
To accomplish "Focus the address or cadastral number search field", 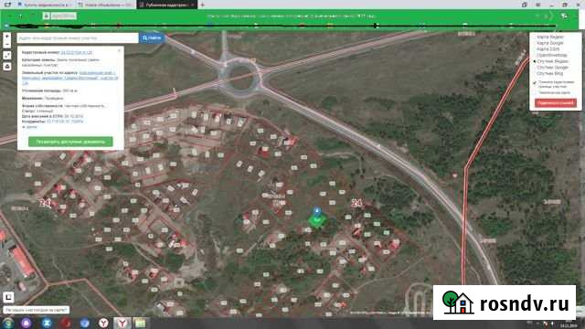I will point(78,38).
